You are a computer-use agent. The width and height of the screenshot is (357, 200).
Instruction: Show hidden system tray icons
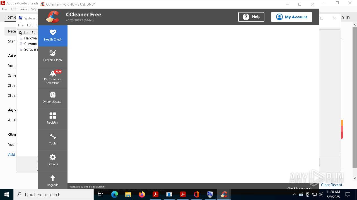(x=294, y=194)
